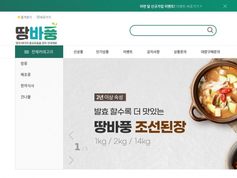Click the 즐겨찾기 star icon
The height and width of the screenshot is (178, 237).
point(19,17)
